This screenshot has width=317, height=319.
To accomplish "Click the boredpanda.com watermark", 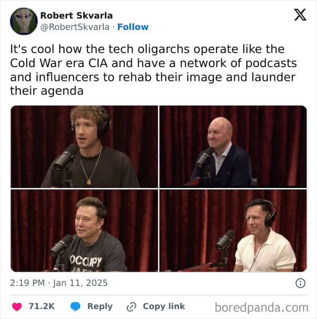I will (261, 307).
